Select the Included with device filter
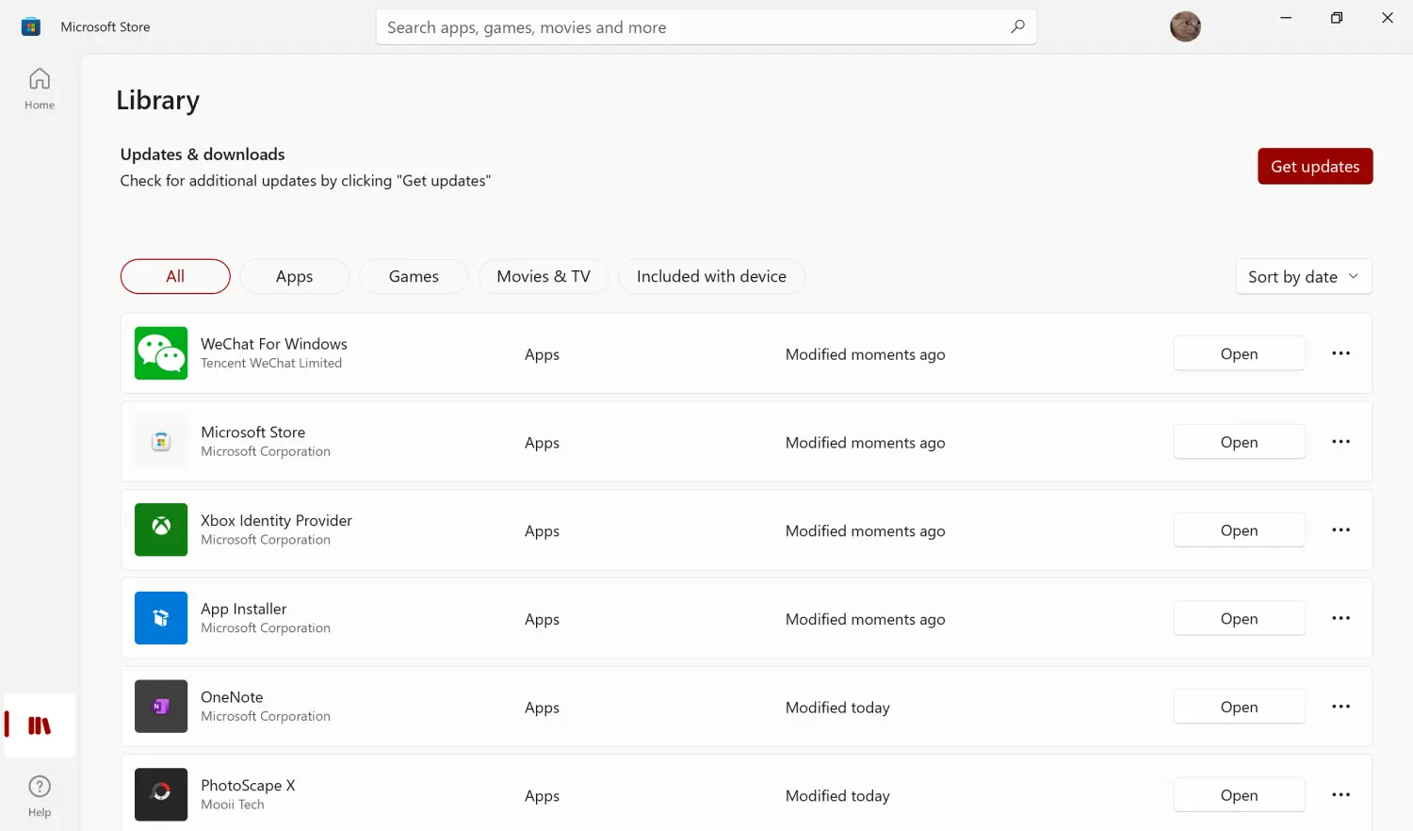This screenshot has height=831, width=1413. click(711, 277)
